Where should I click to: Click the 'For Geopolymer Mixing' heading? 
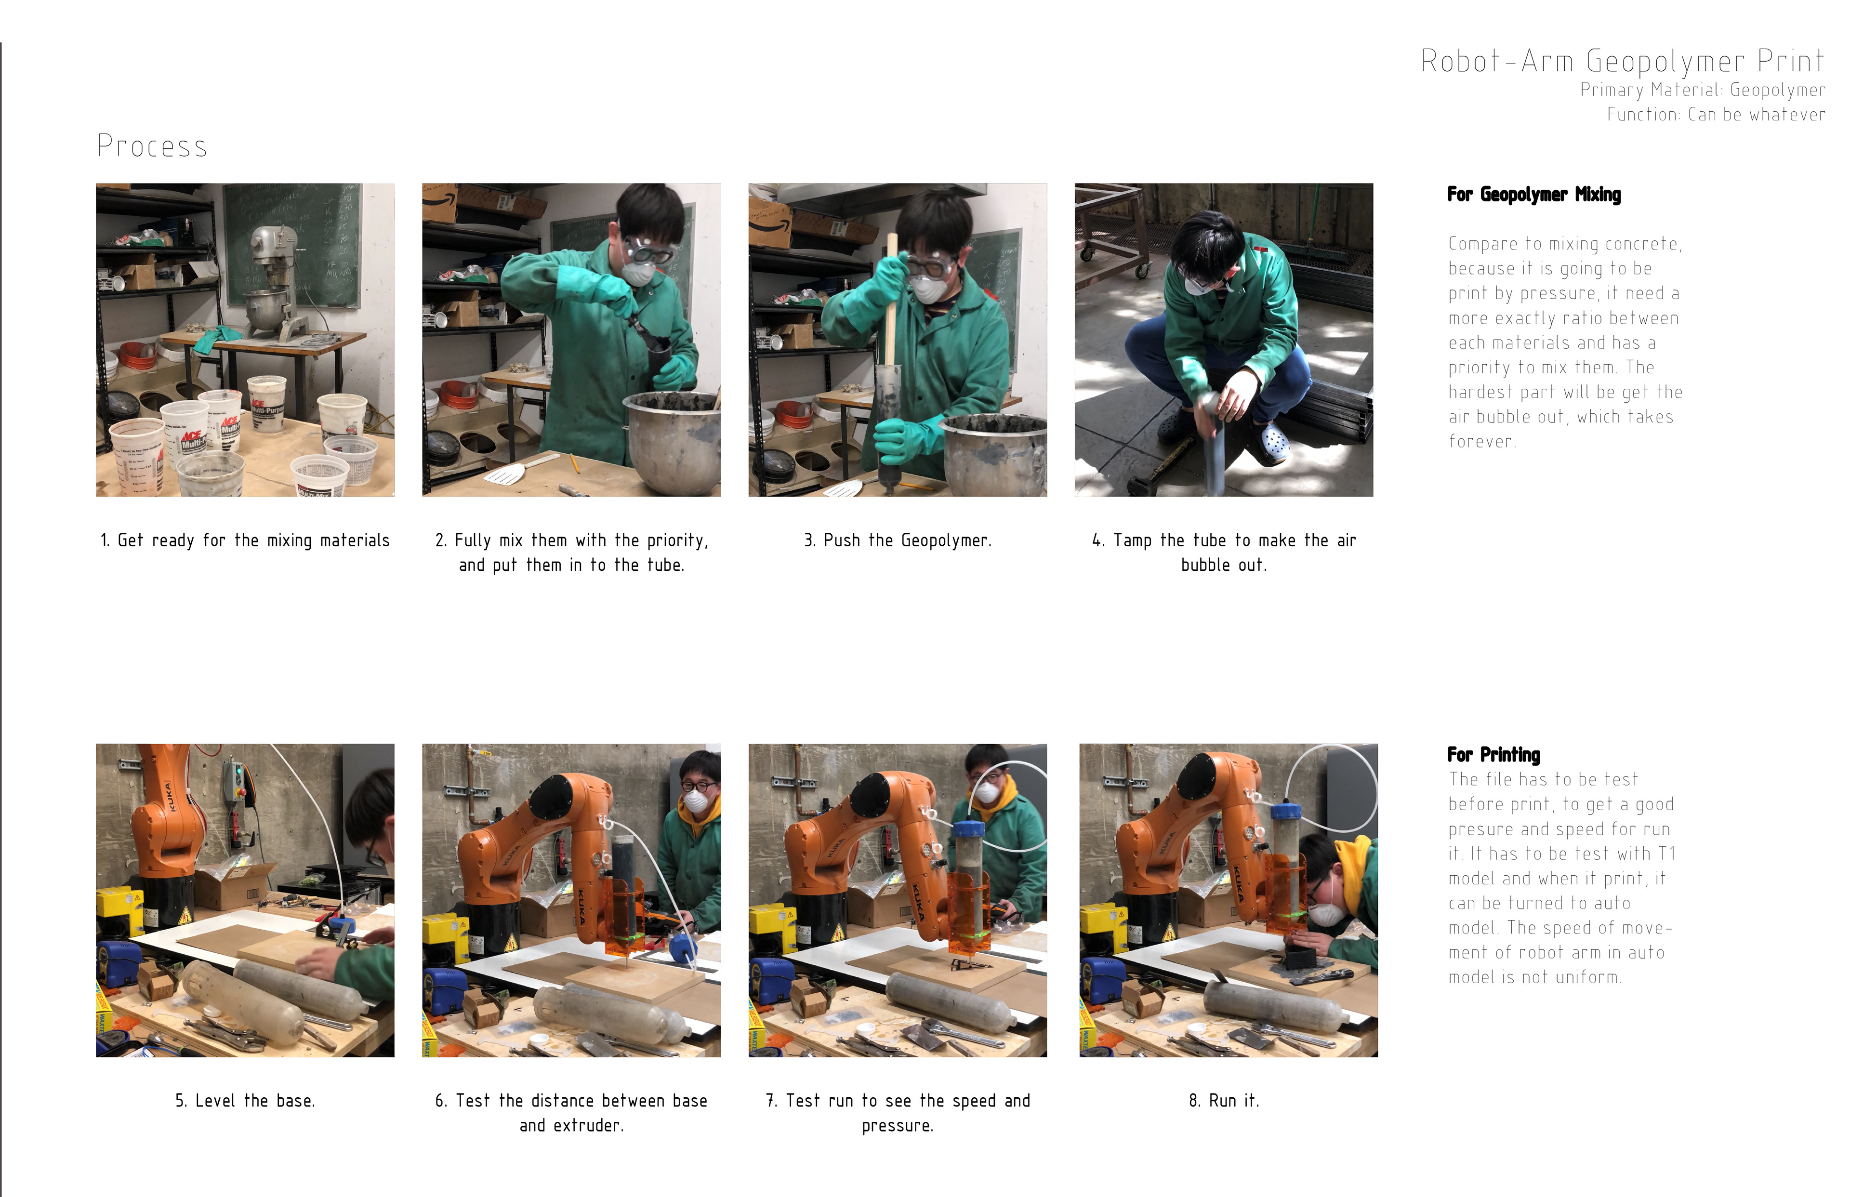point(1533,194)
